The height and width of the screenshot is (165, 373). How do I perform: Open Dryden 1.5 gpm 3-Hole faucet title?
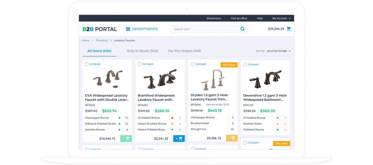coord(209,97)
